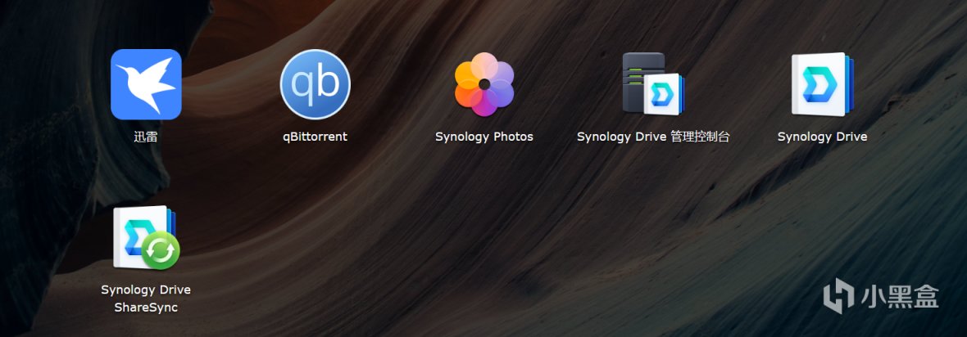Image resolution: width=967 pixels, height=337 pixels.
Task: Open the Synology Photos flower icon
Action: point(484,84)
